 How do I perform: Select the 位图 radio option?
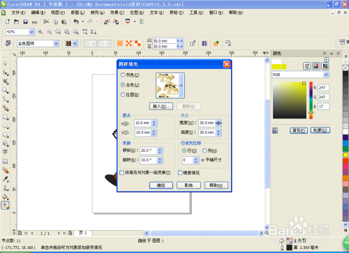123,95
